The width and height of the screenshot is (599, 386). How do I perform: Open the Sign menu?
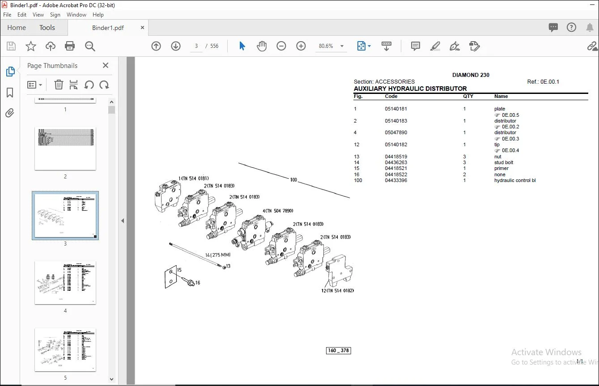pos(55,15)
